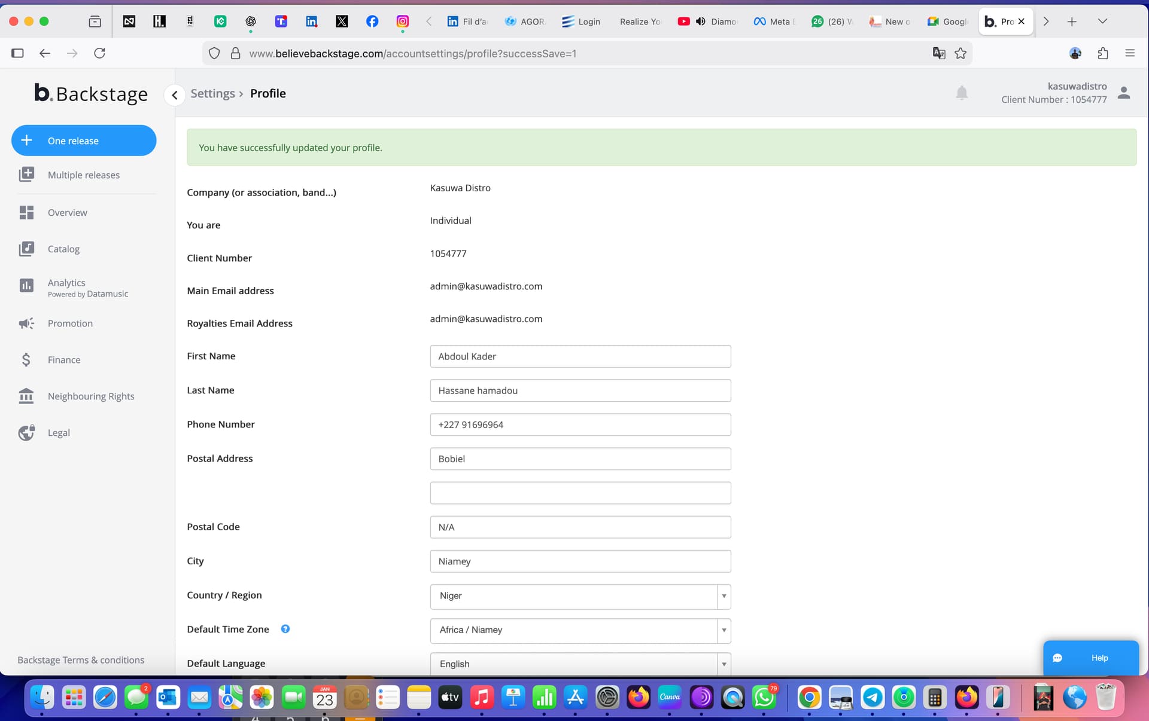Switch to the Login browser tab
The width and height of the screenshot is (1149, 721).
point(581,22)
